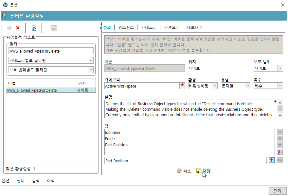Open the 카테고리별로 필터링 dropdown
The image size is (288, 196).
(x=90, y=60)
